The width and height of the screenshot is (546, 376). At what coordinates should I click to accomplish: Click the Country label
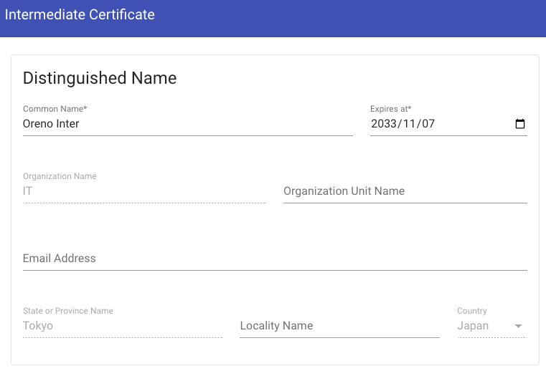click(472, 311)
